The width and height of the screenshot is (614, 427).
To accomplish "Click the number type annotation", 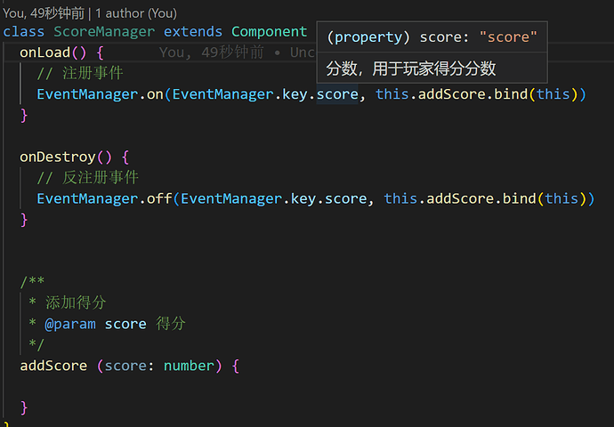I will [189, 366].
